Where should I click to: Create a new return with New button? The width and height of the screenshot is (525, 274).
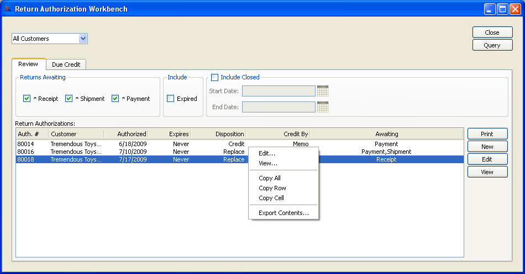pyautogui.click(x=487, y=147)
